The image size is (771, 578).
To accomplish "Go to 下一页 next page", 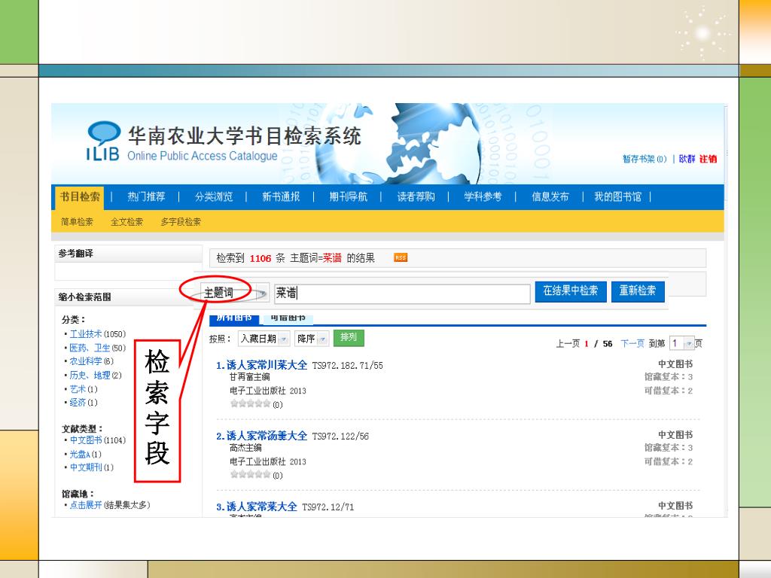I will click(x=632, y=343).
